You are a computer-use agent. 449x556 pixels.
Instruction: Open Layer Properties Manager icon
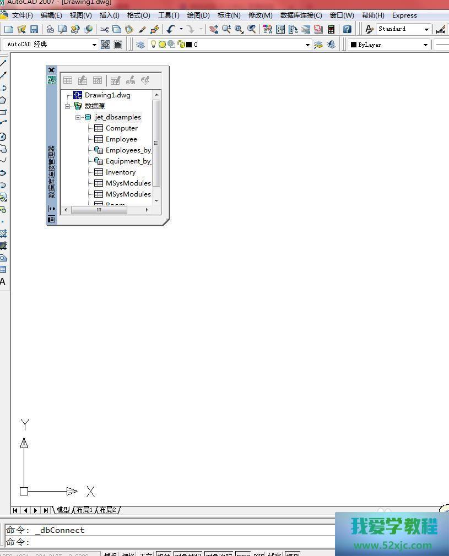coord(140,45)
